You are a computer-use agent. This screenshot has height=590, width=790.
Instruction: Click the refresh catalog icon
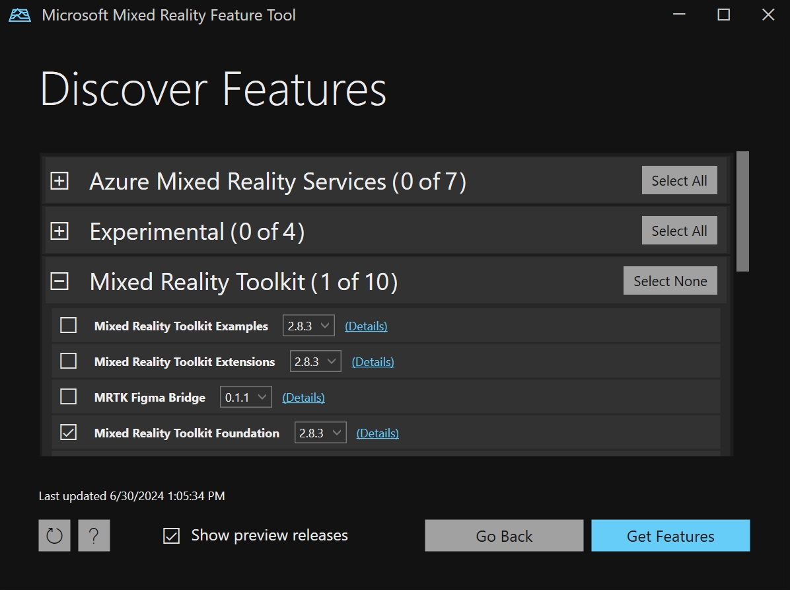pos(54,535)
